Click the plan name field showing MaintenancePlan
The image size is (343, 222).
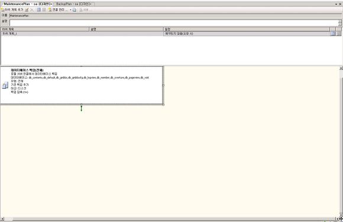pyautogui.click(x=176, y=15)
